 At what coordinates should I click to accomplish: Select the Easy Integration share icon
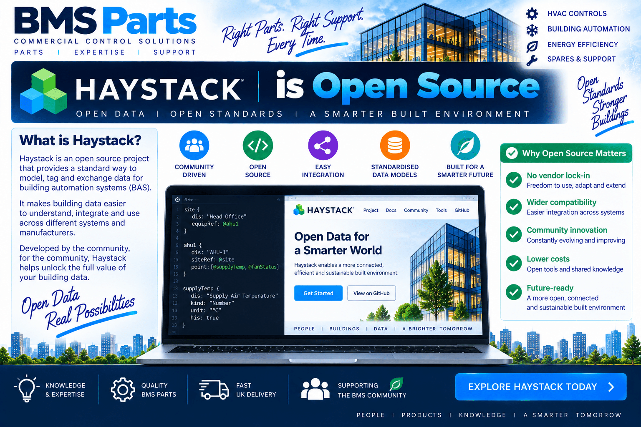tap(323, 146)
